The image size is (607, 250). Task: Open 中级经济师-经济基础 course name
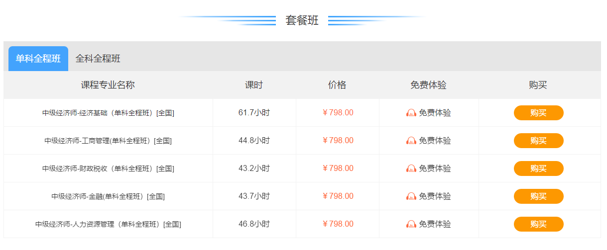click(108, 113)
